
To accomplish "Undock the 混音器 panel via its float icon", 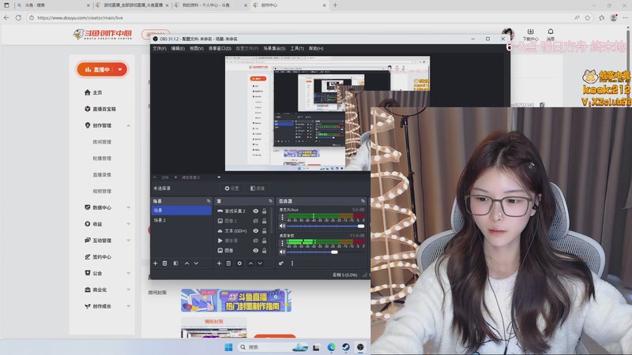I will pyautogui.click(x=363, y=201).
